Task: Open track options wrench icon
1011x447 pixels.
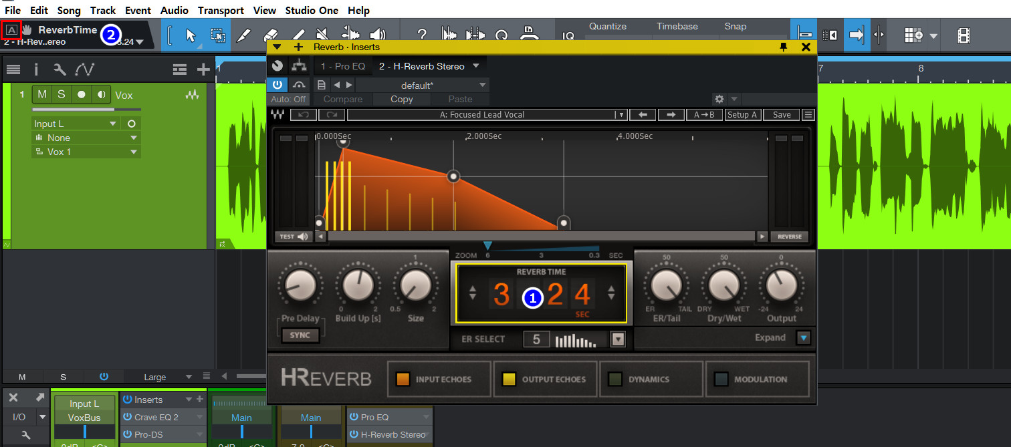Action: coord(60,69)
